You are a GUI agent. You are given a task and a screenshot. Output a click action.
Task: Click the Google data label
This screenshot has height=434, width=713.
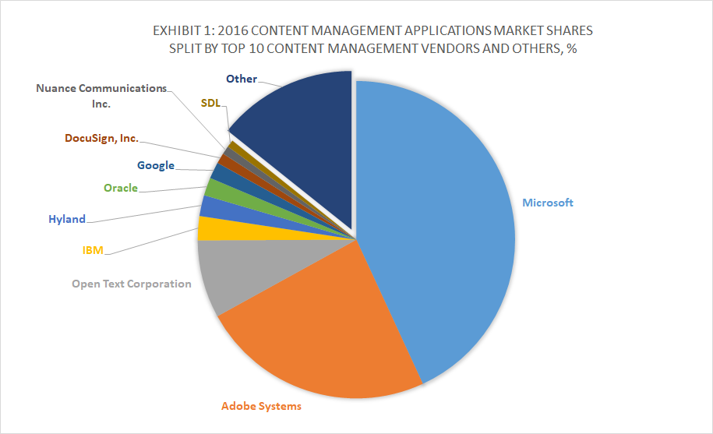pyautogui.click(x=156, y=165)
